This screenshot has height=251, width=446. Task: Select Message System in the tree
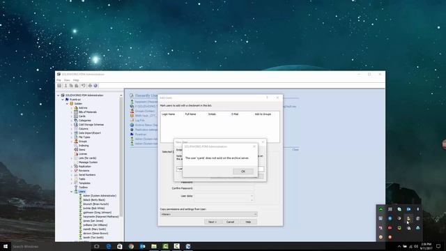pyautogui.click(x=88, y=162)
